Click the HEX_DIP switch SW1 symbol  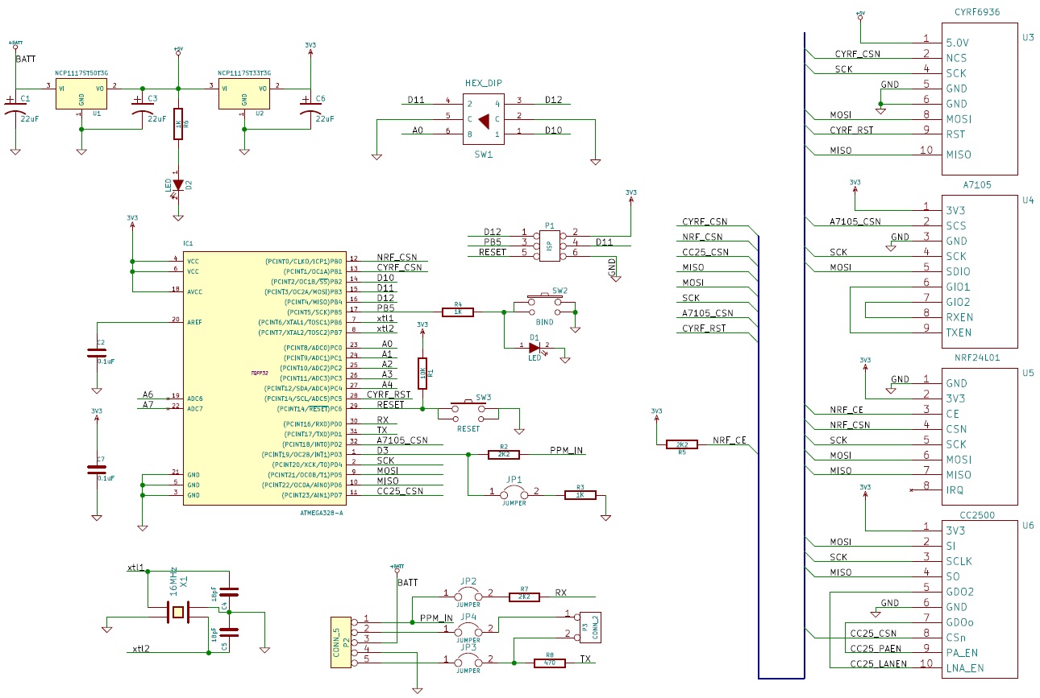483,120
